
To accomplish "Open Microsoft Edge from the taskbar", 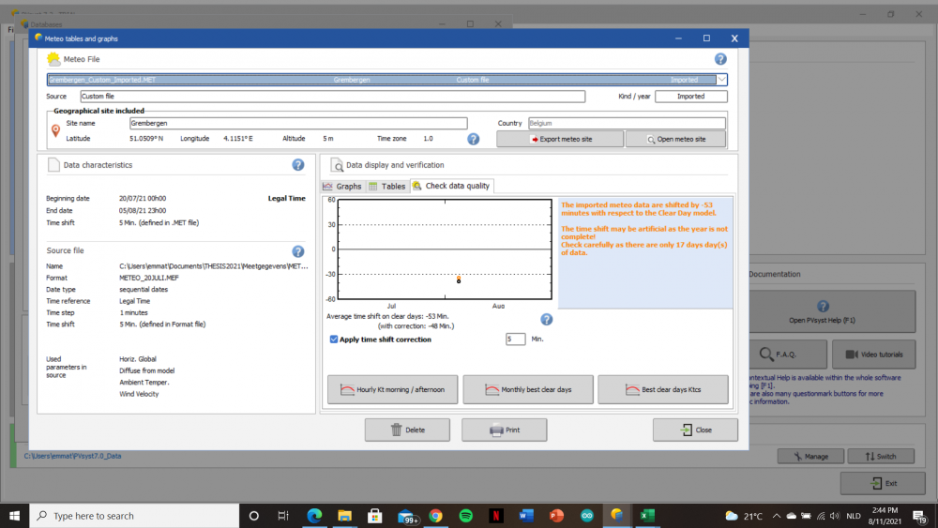I will (314, 516).
